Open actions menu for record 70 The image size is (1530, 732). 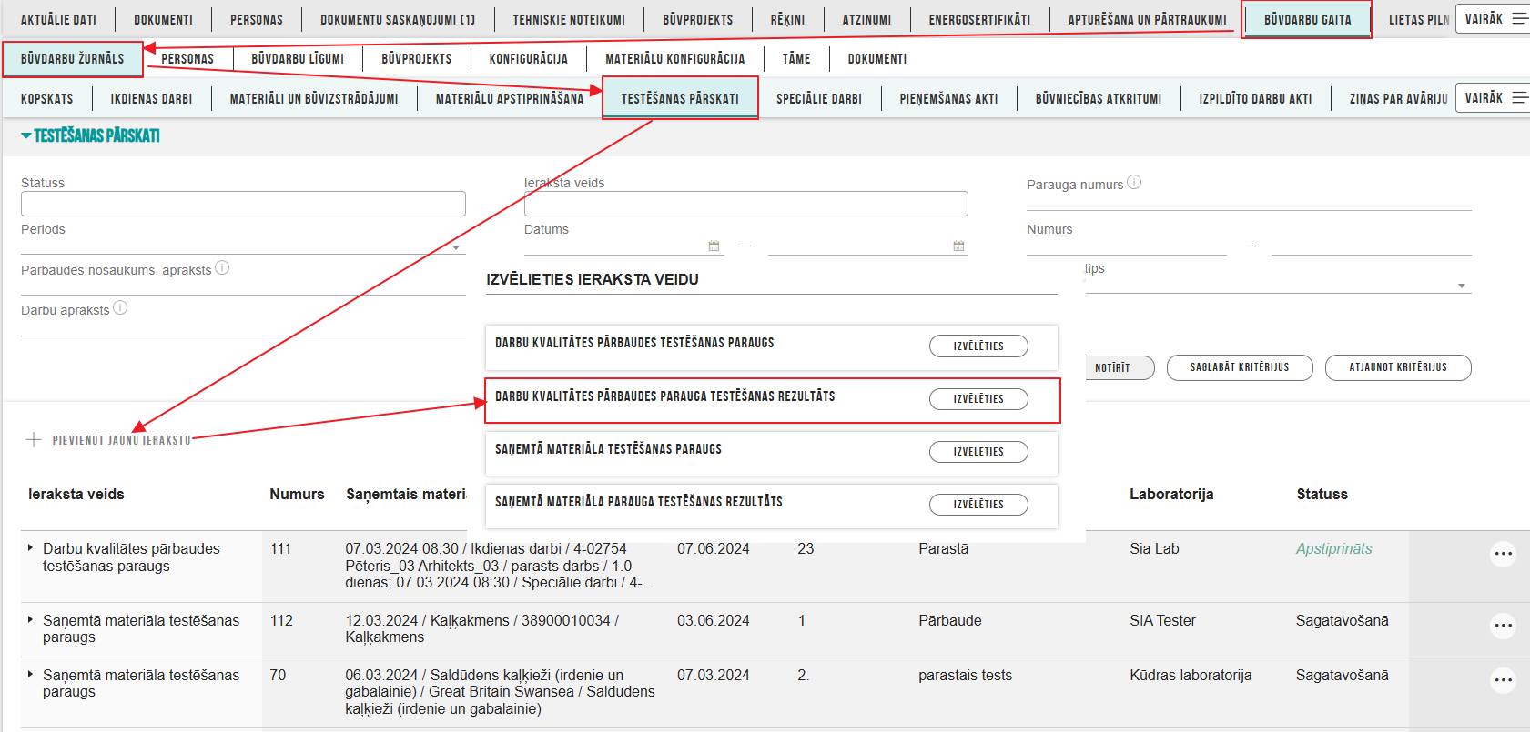[x=1503, y=680]
